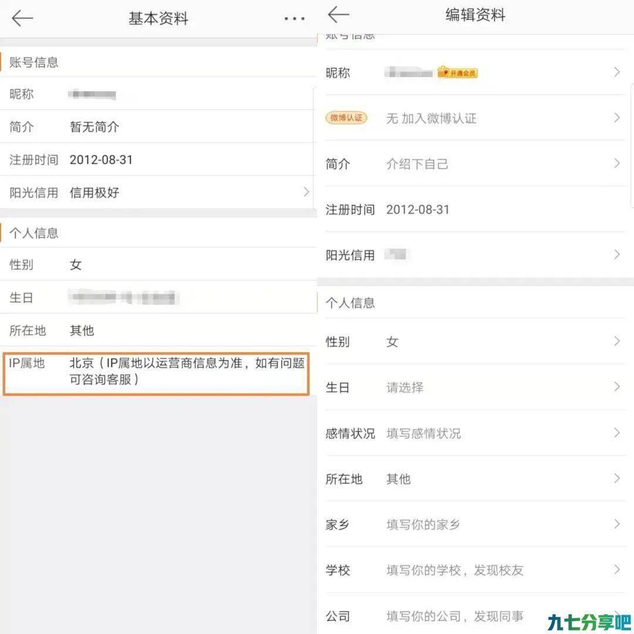The height and width of the screenshot is (634, 634).
Task: Tap 填写你的公司，发现同事 field
Action: click(455, 616)
